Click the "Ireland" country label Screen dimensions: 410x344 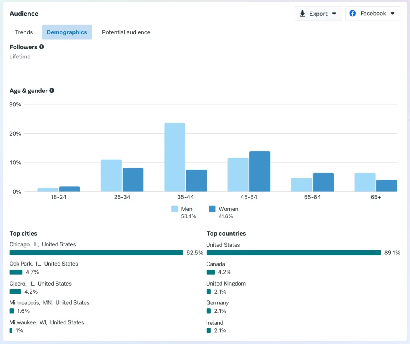(215, 323)
